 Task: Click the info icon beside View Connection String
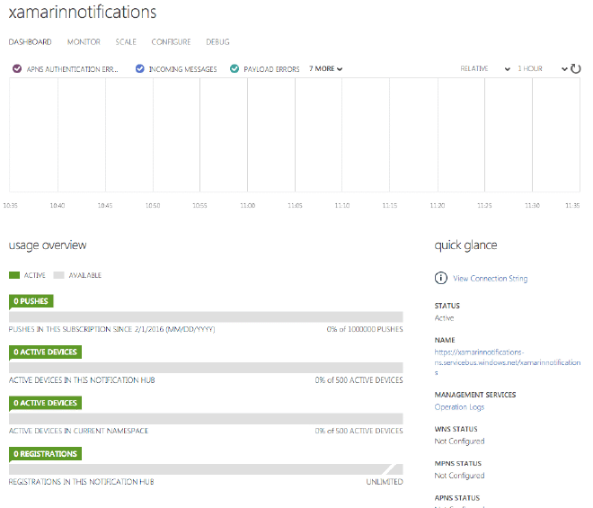point(440,278)
